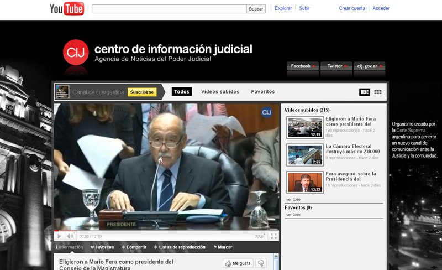Open title 'Eligieron a Mario Fera como presidente del' in sidebar

click(x=351, y=121)
